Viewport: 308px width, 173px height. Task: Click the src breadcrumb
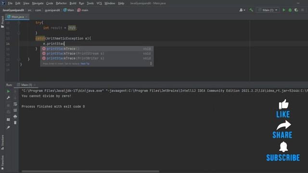pos(29,10)
